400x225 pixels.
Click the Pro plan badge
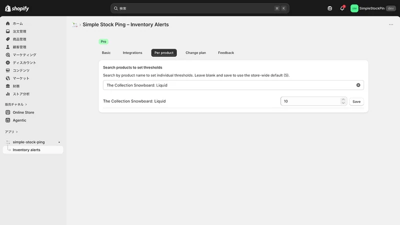[x=103, y=41]
